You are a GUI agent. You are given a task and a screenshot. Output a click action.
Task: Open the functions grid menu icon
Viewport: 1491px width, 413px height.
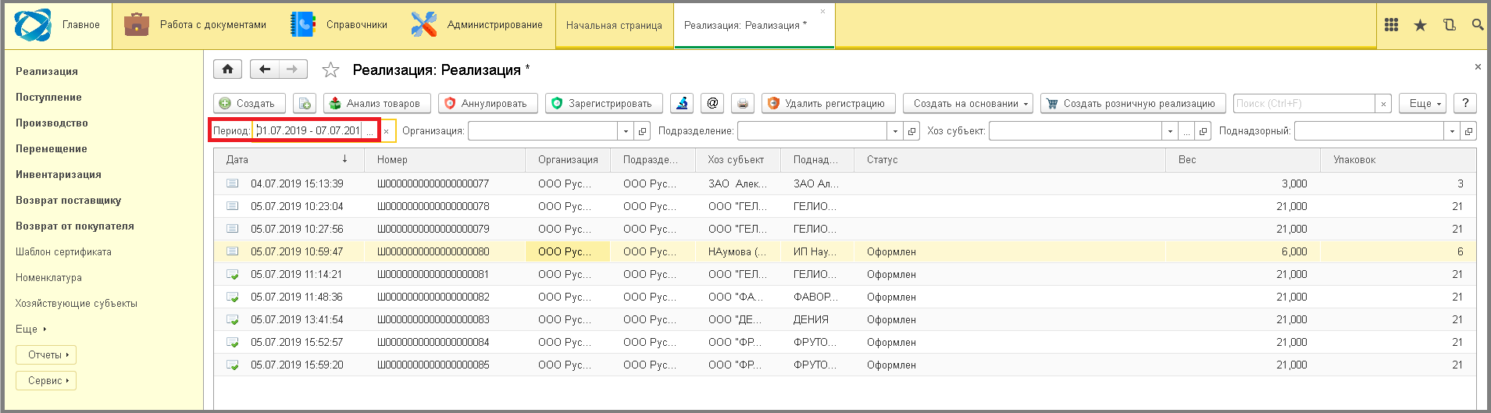tap(1391, 25)
